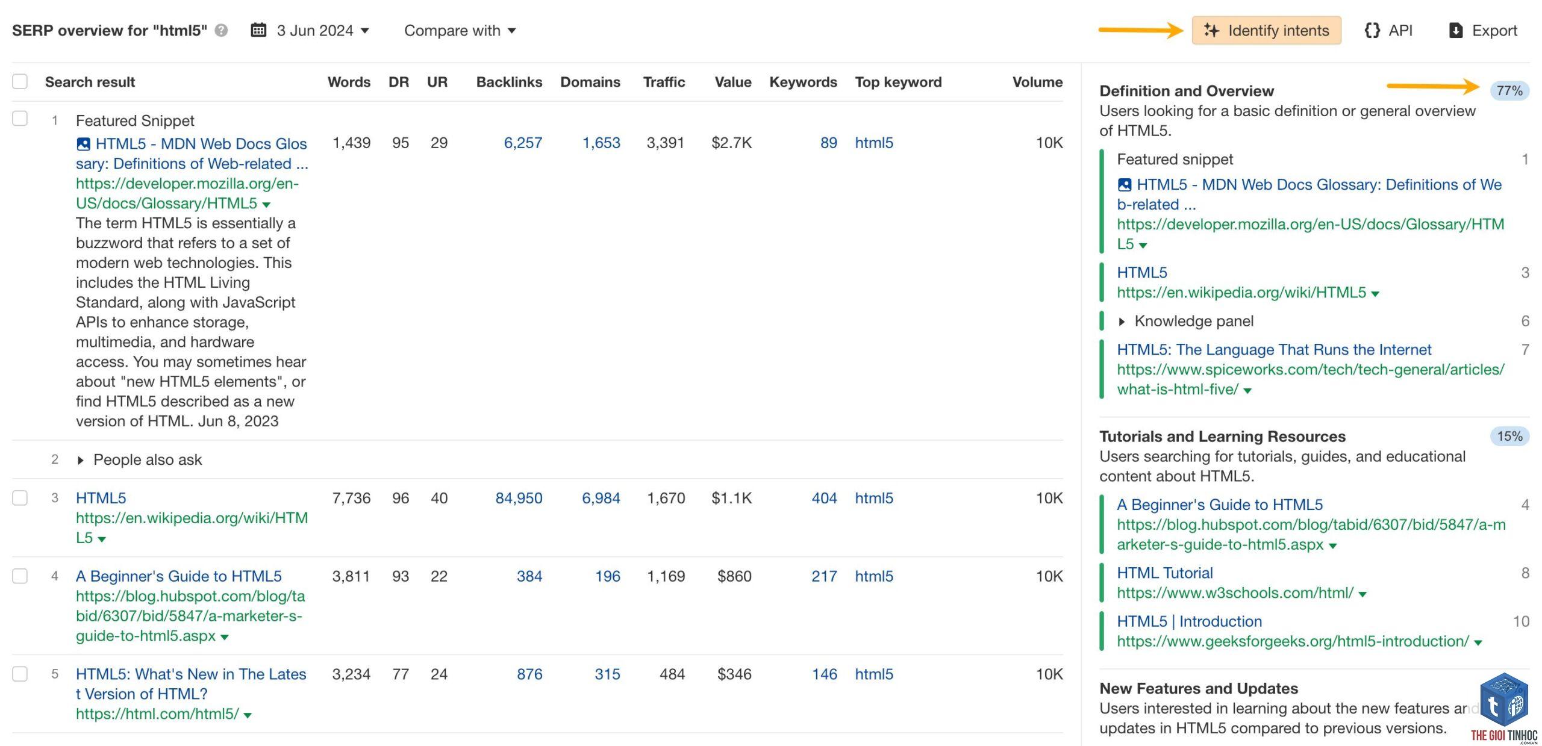Click domains count 6,984 for Wikipedia row
The height and width of the screenshot is (746, 1542).
pos(601,498)
